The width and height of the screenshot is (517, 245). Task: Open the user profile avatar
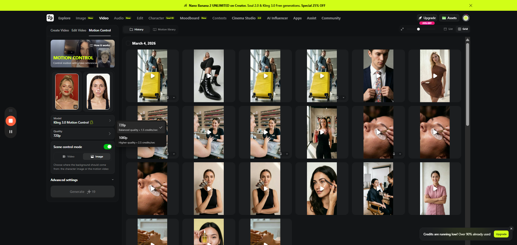tap(466, 18)
